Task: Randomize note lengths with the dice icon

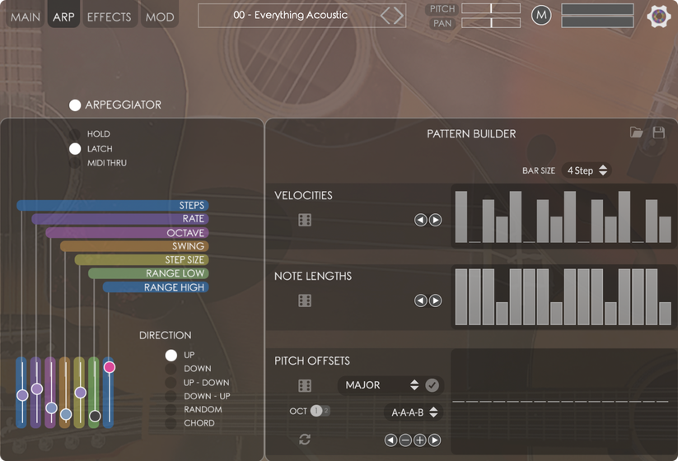Action: point(305,300)
